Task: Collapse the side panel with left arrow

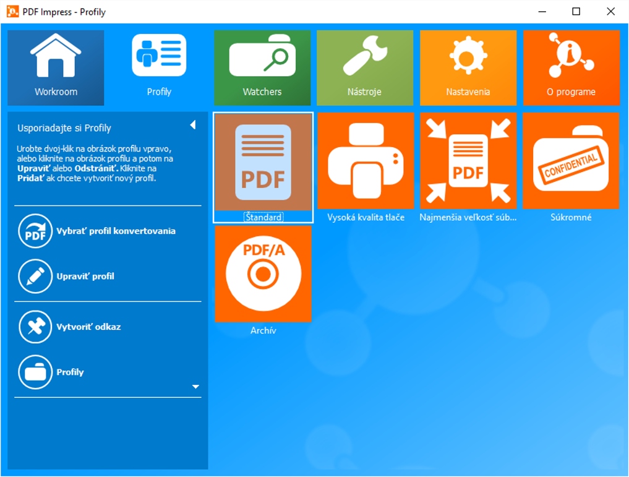Action: click(192, 126)
